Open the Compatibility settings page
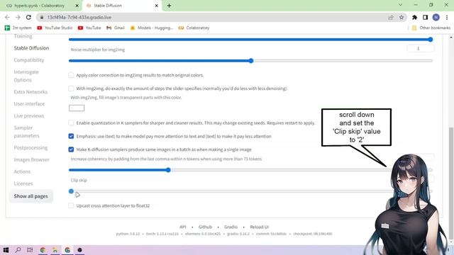 tap(29, 59)
